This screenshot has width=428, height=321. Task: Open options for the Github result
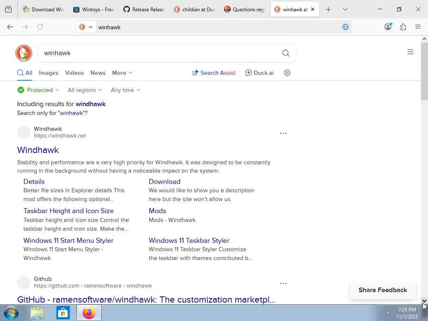click(283, 283)
